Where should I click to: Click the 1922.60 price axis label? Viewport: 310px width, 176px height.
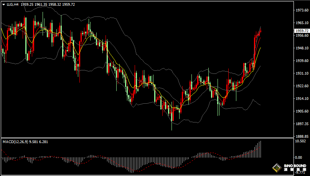click(x=302, y=86)
